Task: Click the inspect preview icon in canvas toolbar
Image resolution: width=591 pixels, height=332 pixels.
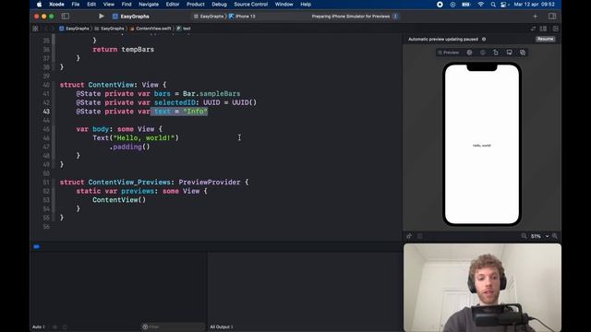Action: click(482, 53)
